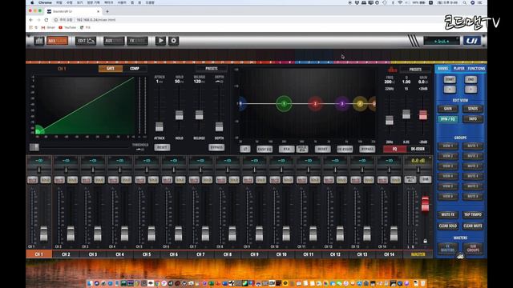
Task: Mute channel CH 1
Action: point(32,180)
